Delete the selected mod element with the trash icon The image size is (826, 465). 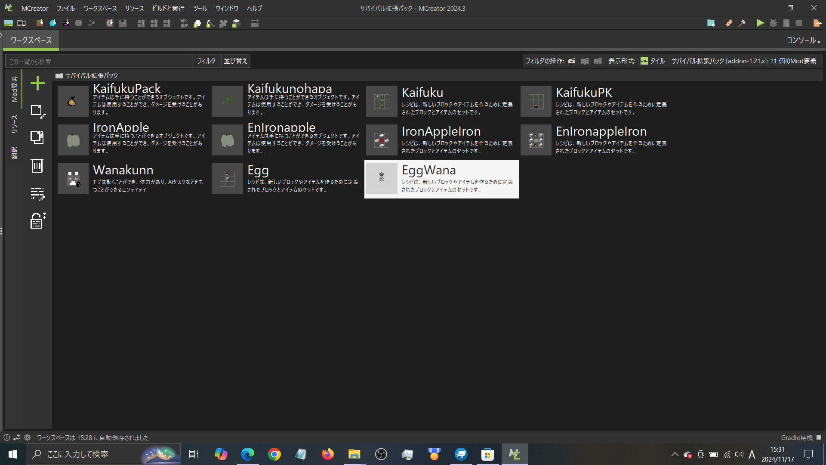coord(37,166)
